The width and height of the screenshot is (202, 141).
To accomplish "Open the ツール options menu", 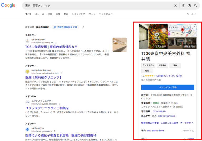I will [191, 14].
